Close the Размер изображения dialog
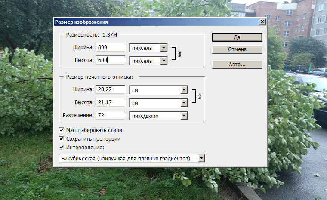This screenshot has width=327, height=200. (x=262, y=22)
